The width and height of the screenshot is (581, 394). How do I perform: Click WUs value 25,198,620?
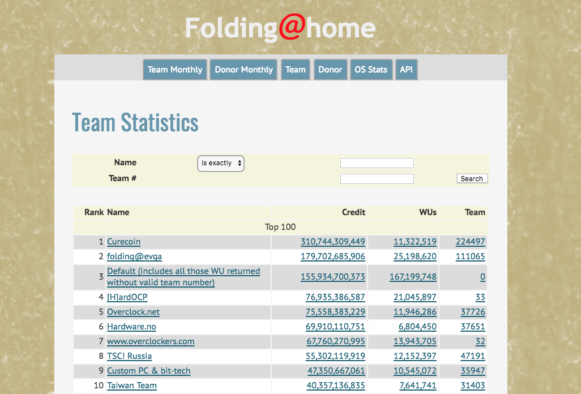tap(415, 256)
